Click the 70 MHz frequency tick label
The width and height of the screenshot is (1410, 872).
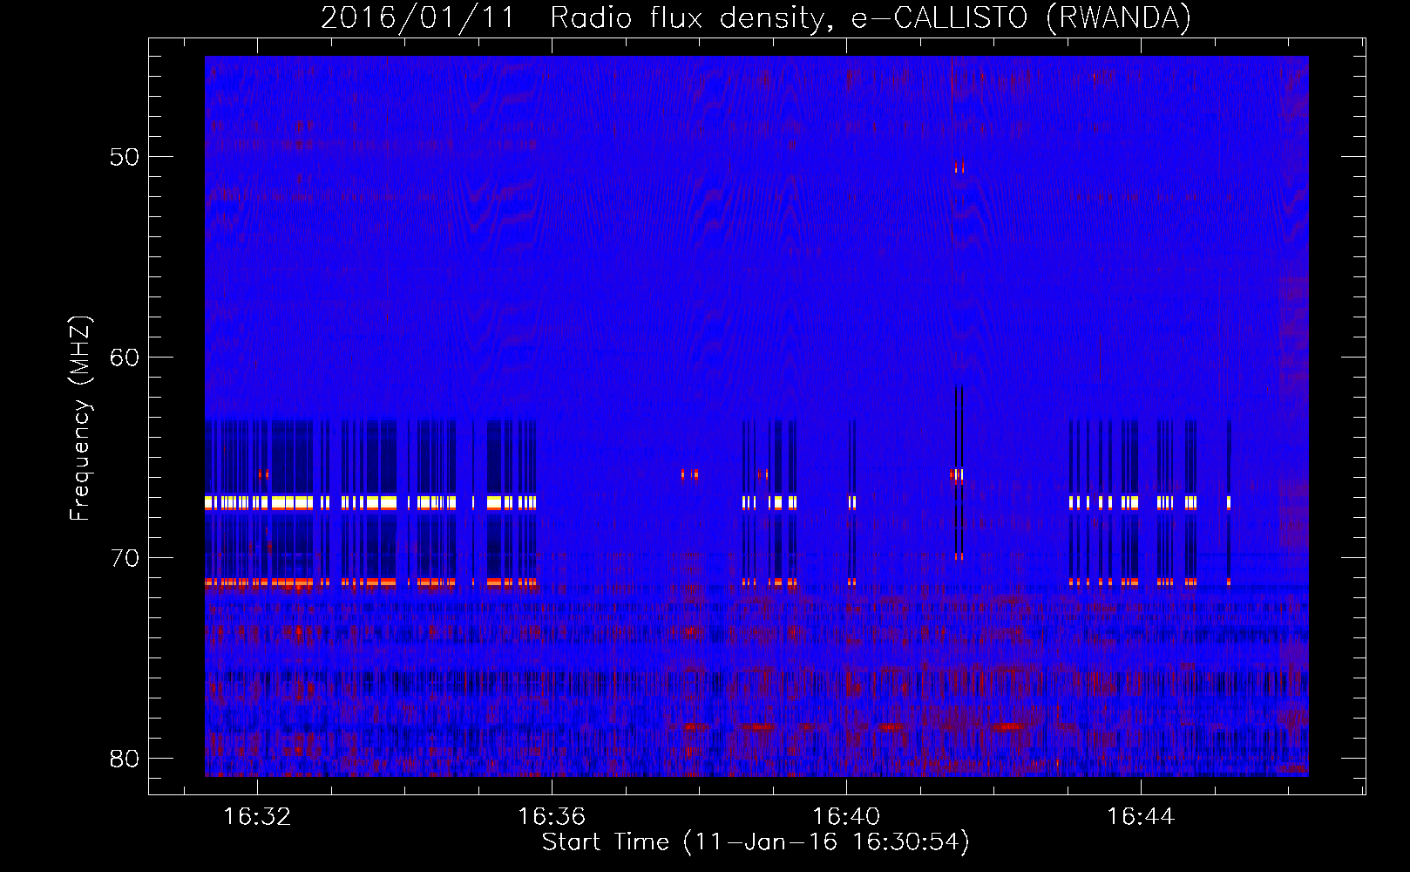click(x=125, y=558)
